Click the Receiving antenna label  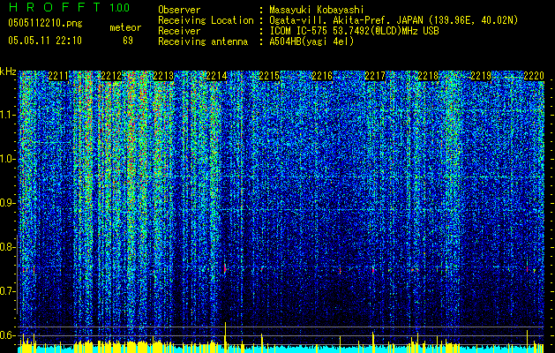click(203, 41)
